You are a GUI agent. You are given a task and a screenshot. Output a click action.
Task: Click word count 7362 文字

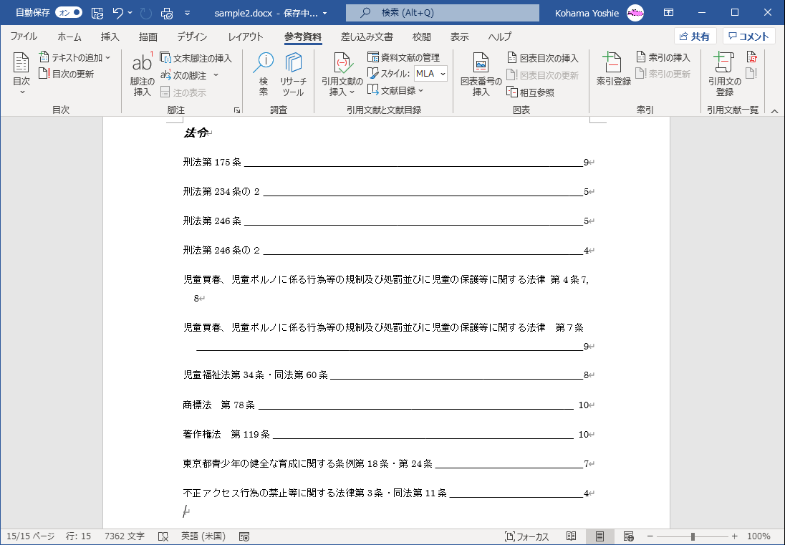coord(125,536)
